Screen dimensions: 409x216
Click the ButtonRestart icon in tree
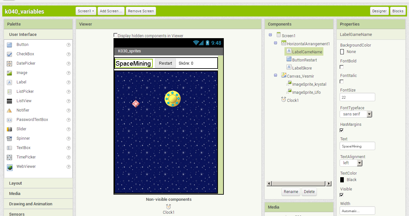(289, 59)
